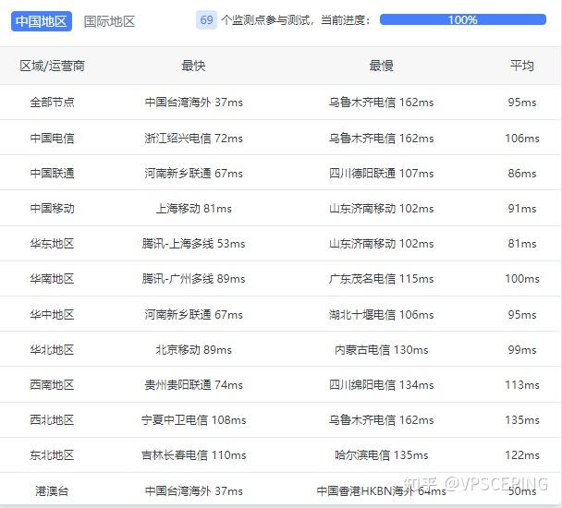Click 浙江绍兴电信 72ms fastest cell
This screenshot has width=562, height=508.
click(193, 139)
